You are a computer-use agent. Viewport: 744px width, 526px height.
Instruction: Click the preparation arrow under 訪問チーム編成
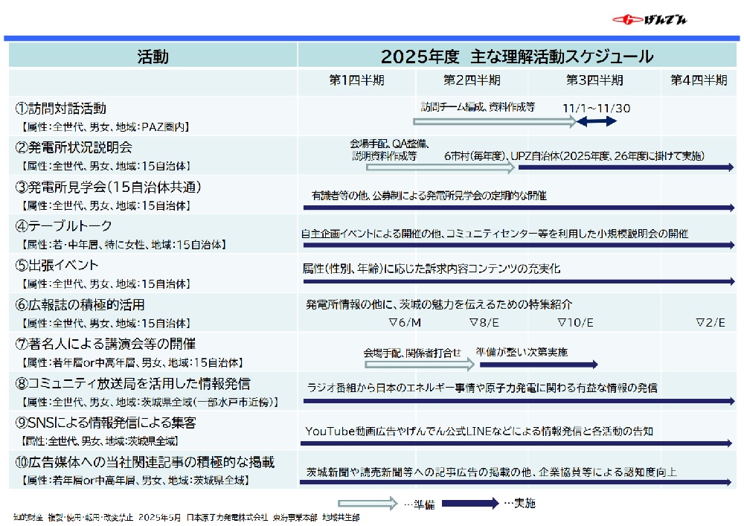[495, 121]
